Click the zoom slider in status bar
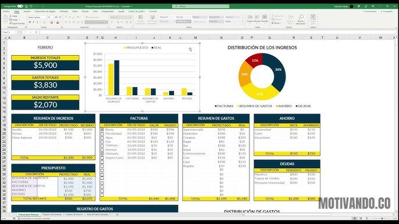399x224 pixels. point(382,218)
